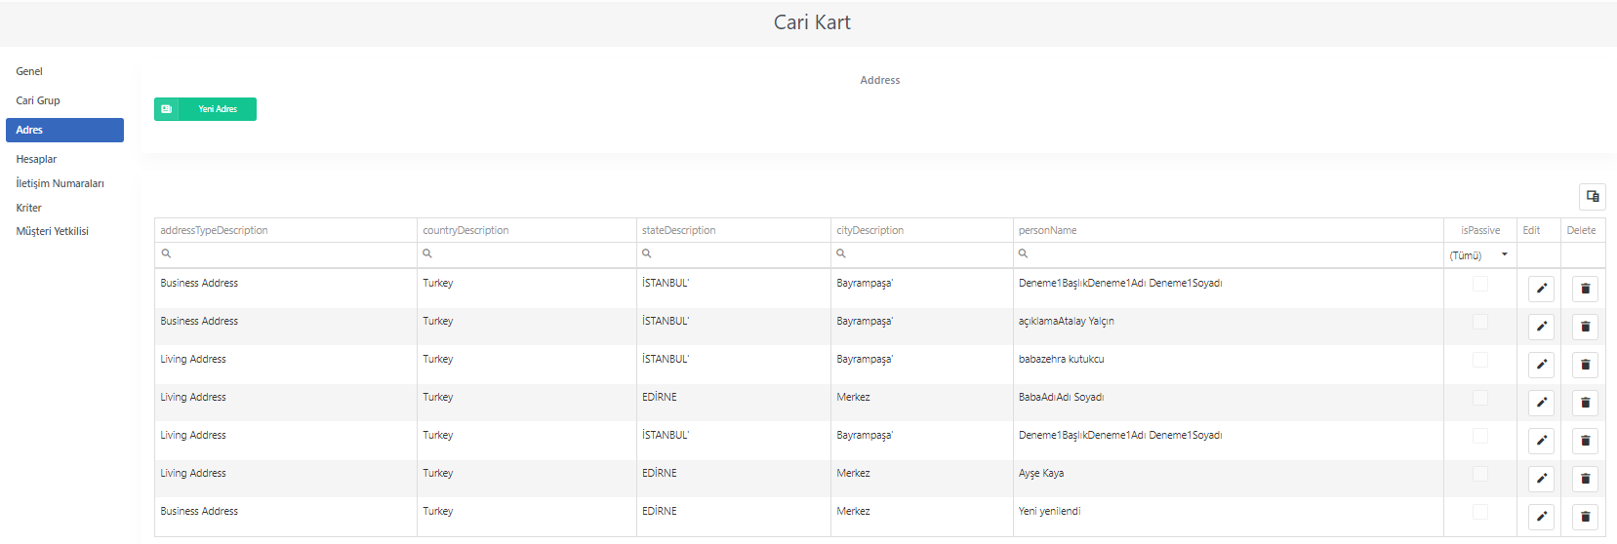This screenshot has height=544, width=1617.
Task: Select the Adres sidebar item
Action: [64, 130]
